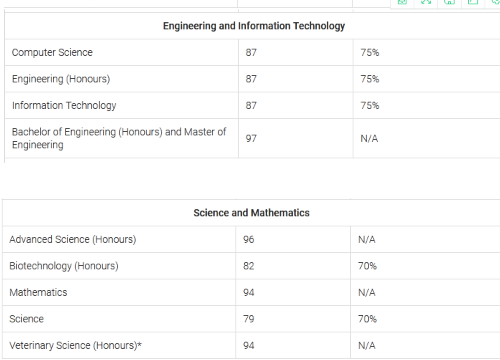The width and height of the screenshot is (500, 360).
Task: Click the score 96 for Advanced Science
Action: click(249, 240)
